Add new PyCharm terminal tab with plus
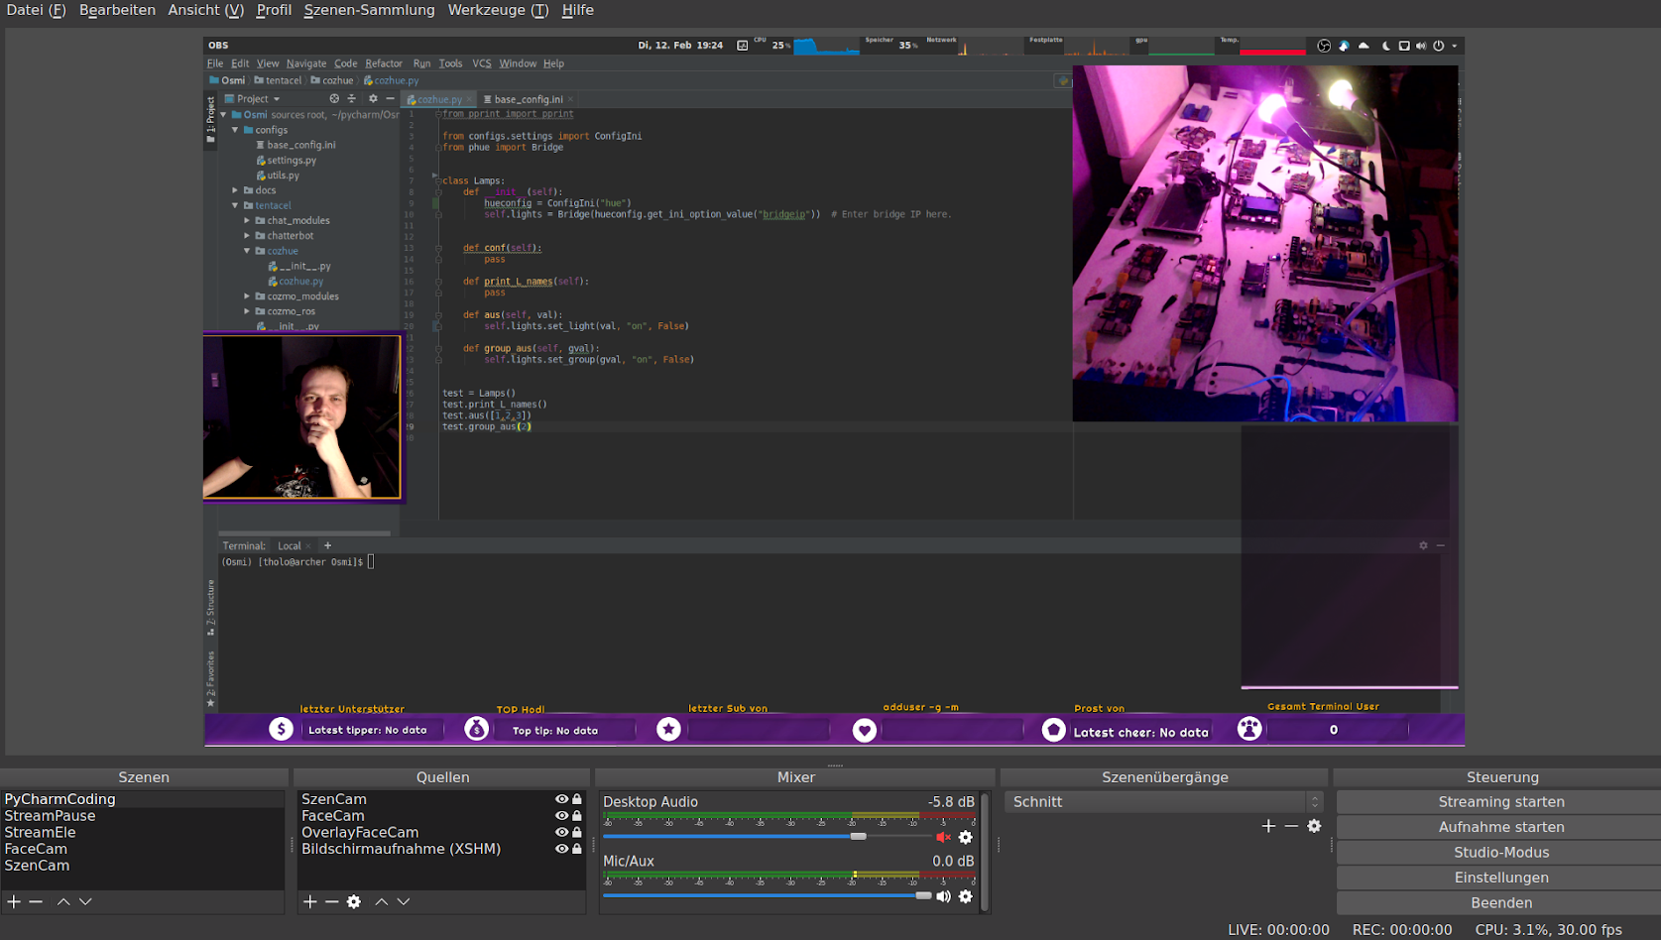1661x940 pixels. (328, 545)
